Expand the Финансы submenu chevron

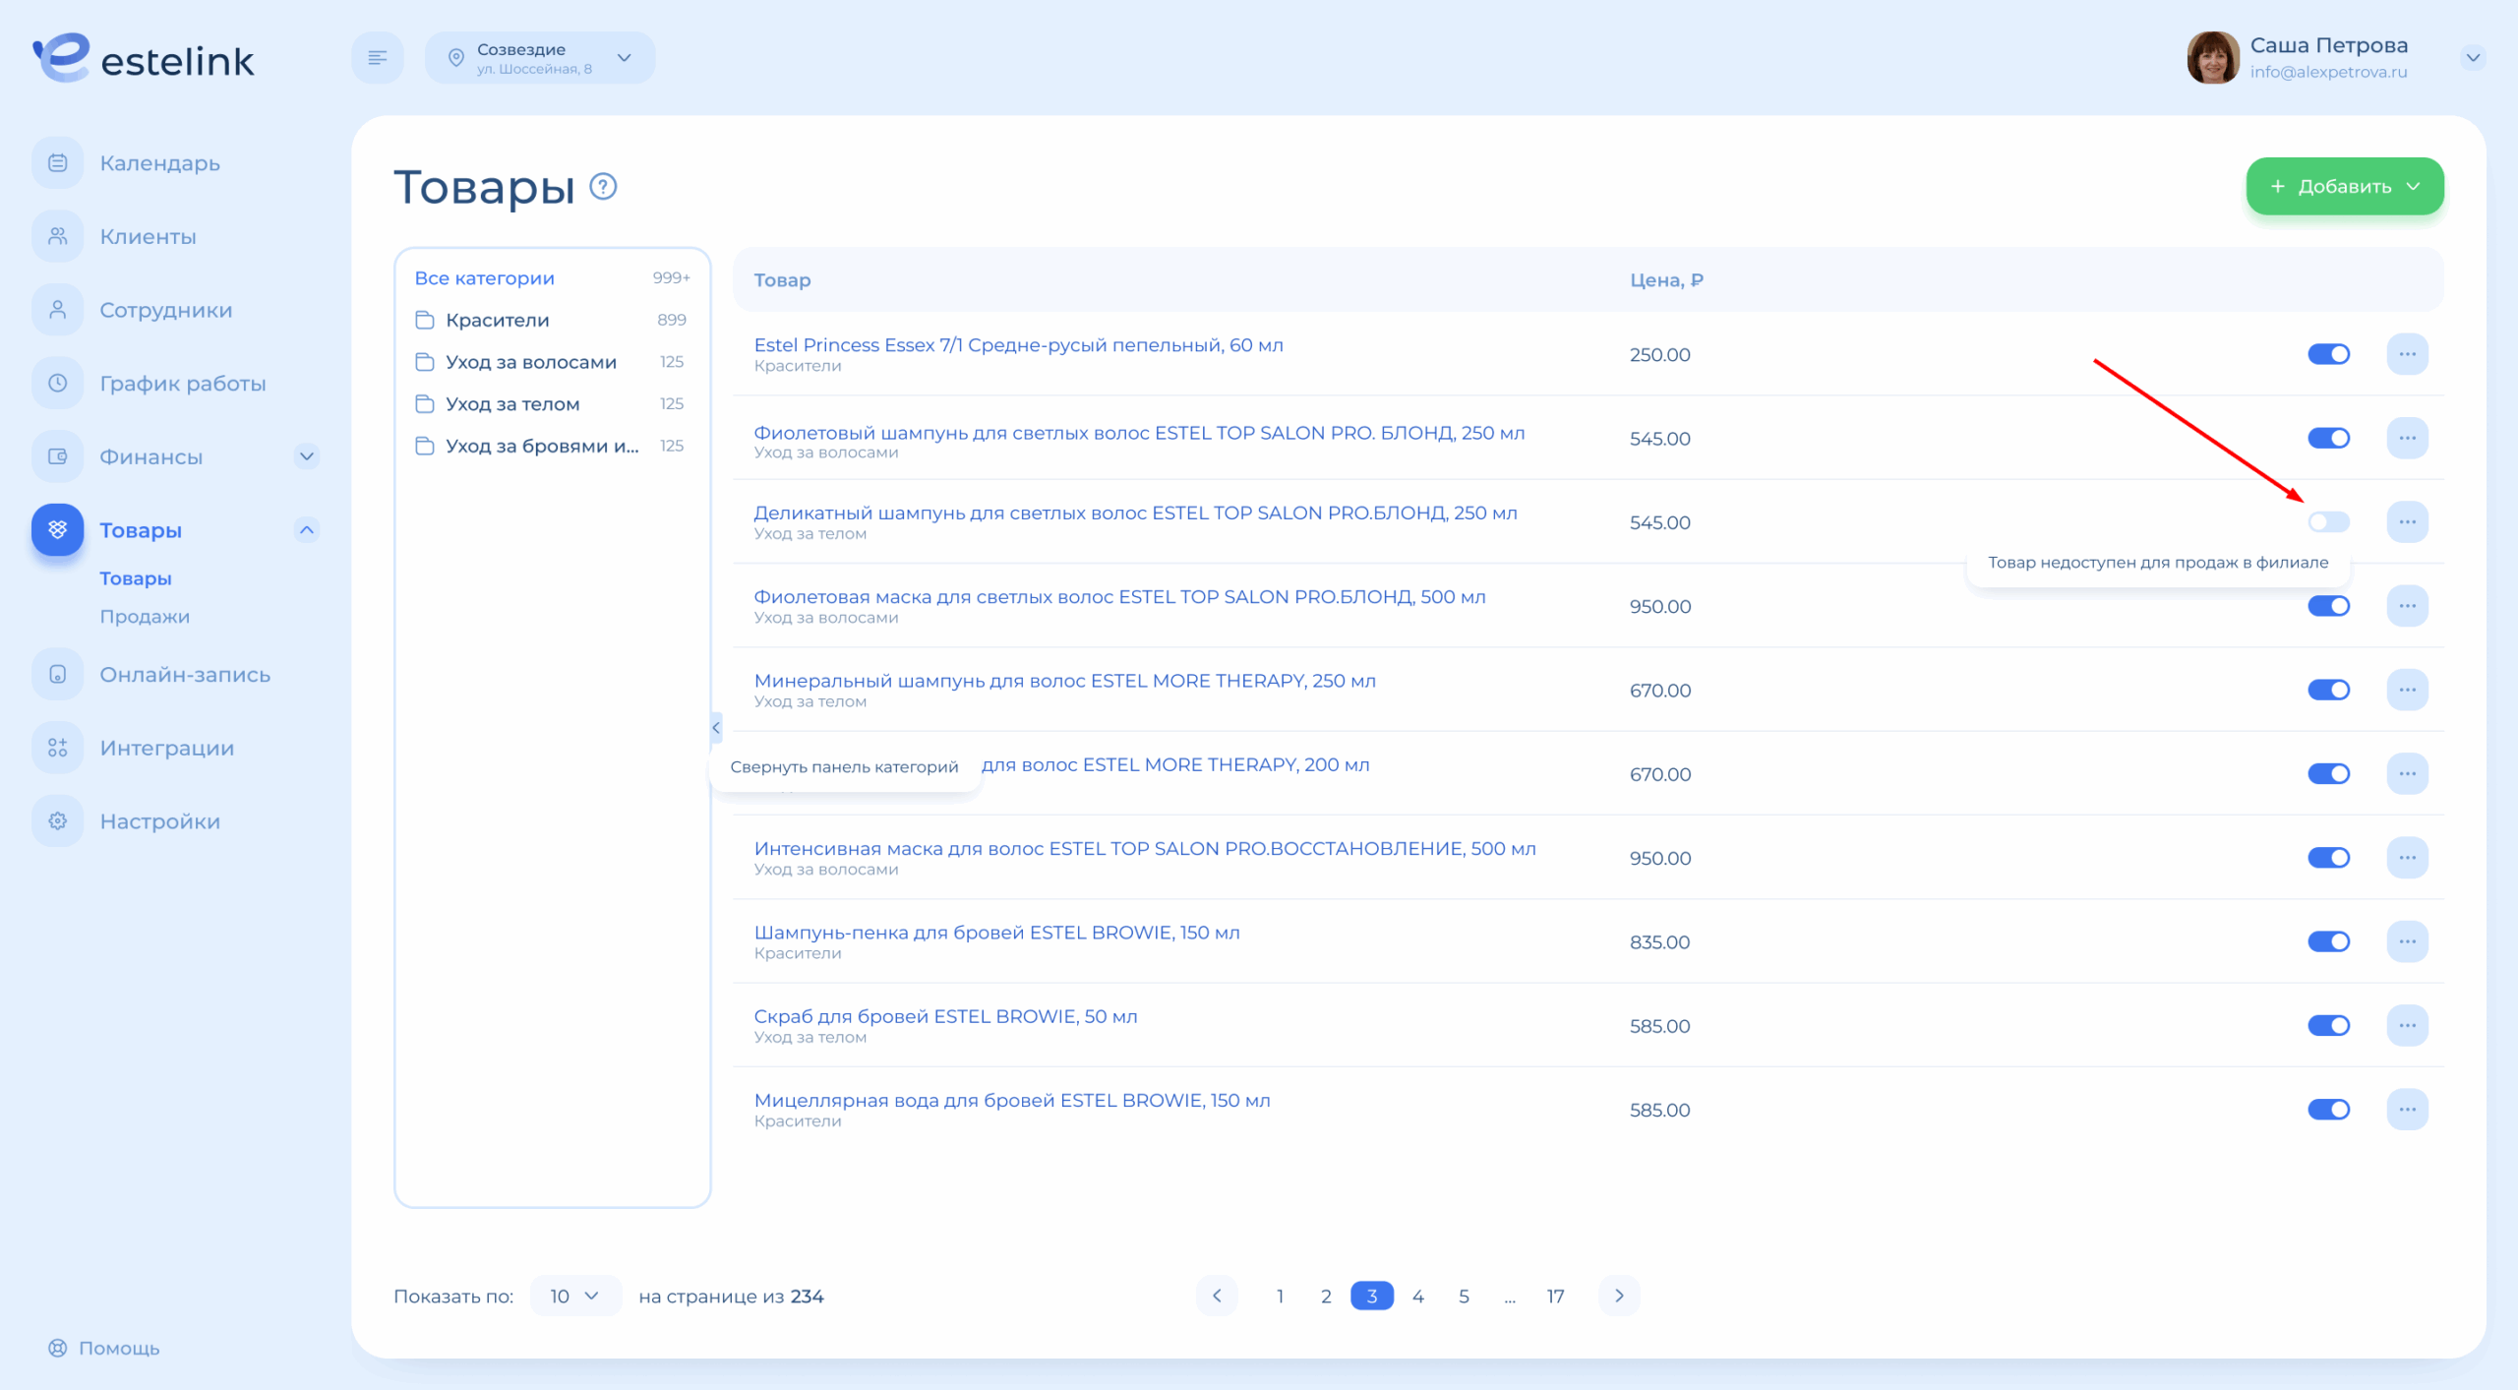tap(307, 456)
